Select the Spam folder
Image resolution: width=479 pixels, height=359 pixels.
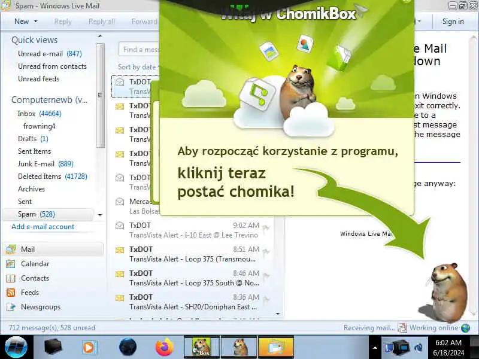(48, 214)
